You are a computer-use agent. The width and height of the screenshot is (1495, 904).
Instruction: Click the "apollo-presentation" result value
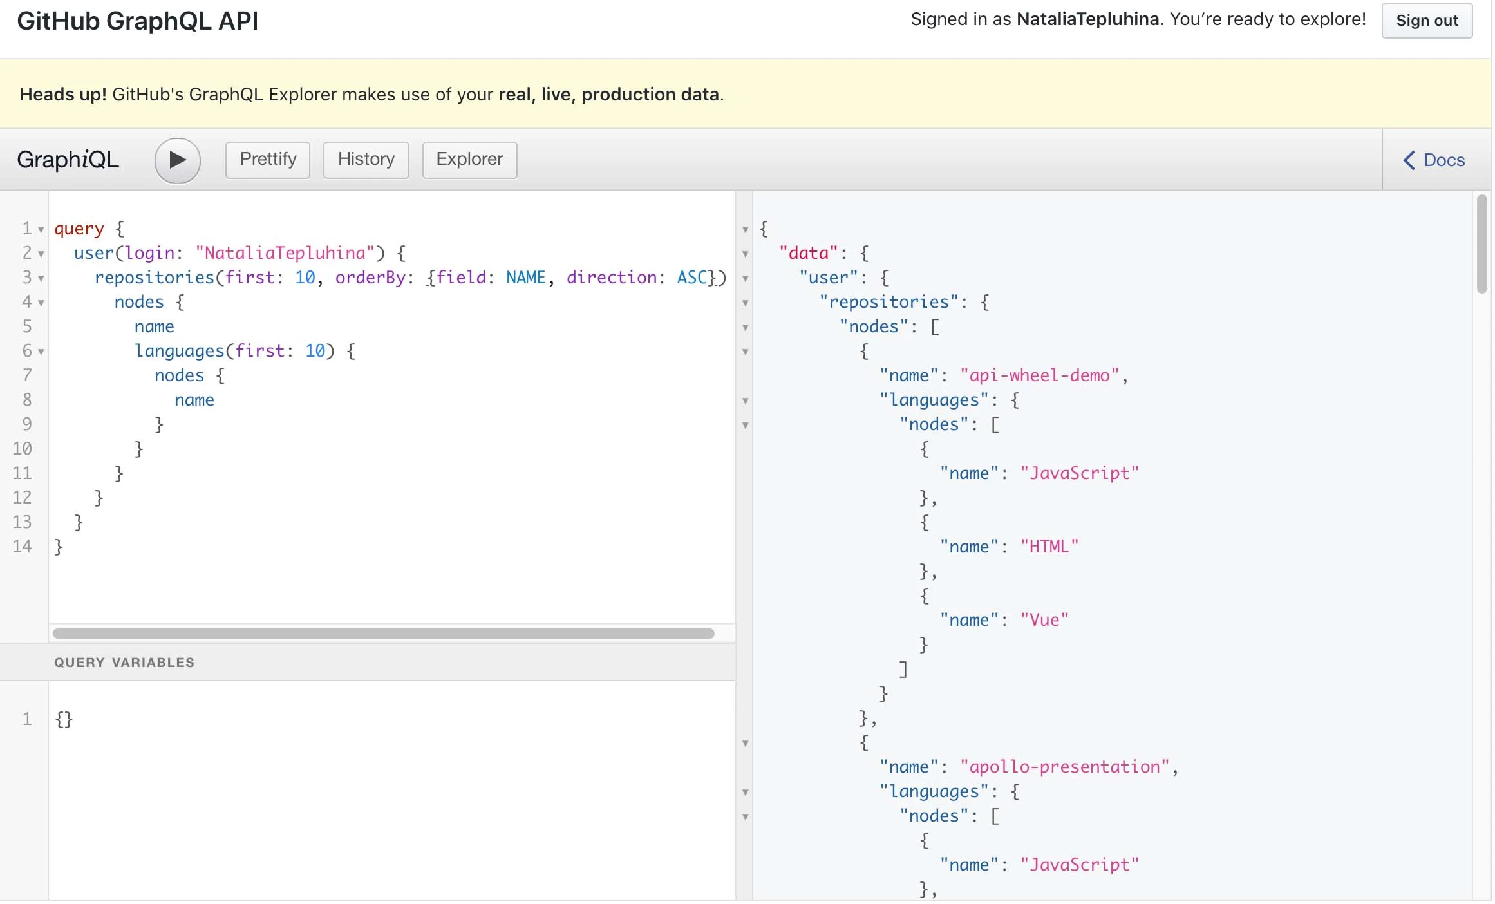pyautogui.click(x=1066, y=767)
